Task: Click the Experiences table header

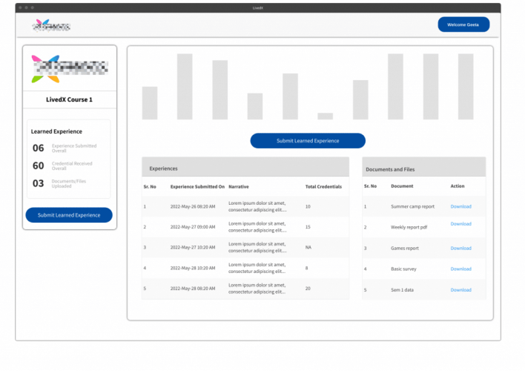Action: coord(245,167)
